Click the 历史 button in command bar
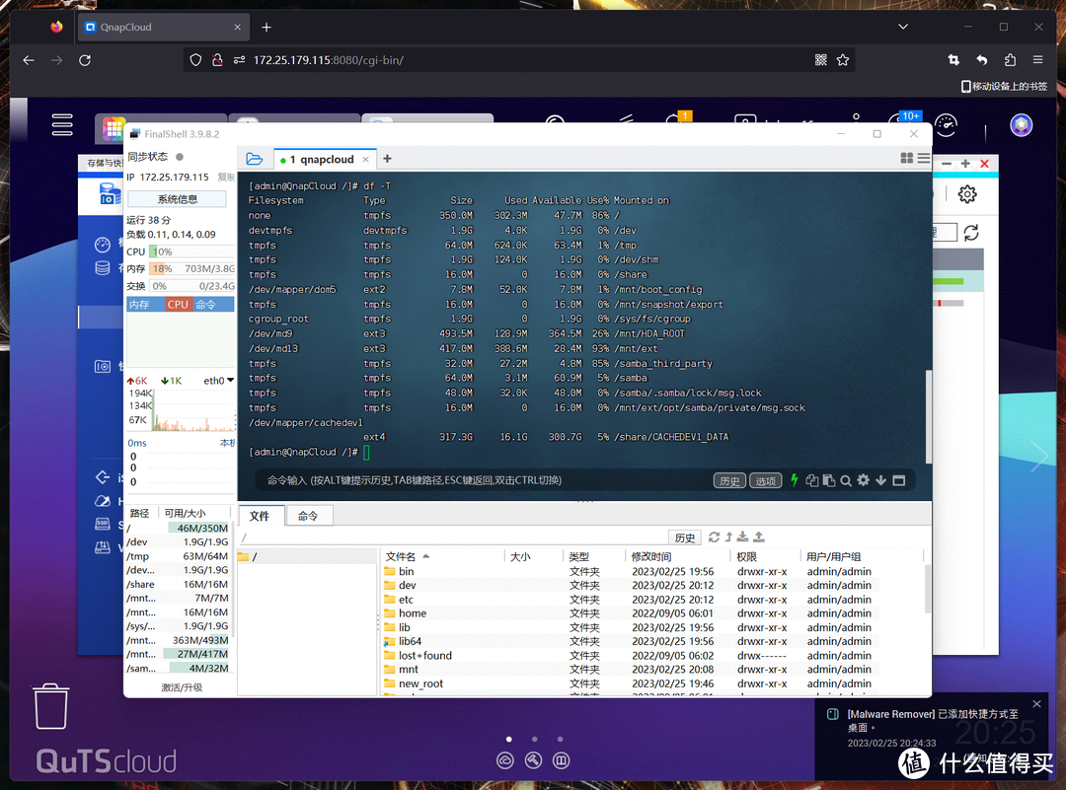Viewport: 1066px width, 790px height. tap(729, 481)
